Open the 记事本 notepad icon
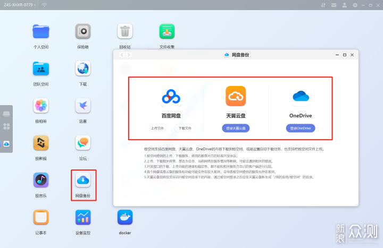 (41, 217)
